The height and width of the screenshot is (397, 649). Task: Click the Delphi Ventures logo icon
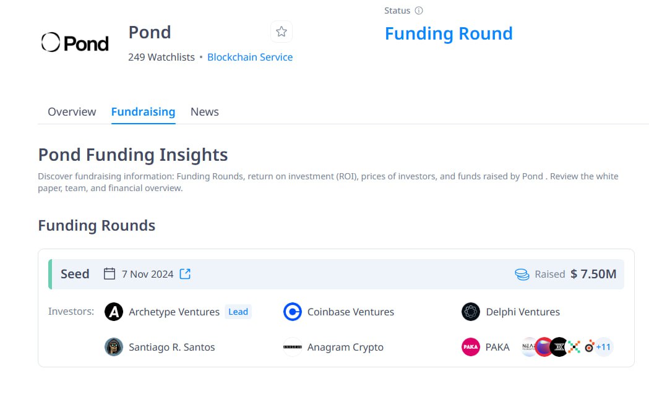(x=471, y=312)
